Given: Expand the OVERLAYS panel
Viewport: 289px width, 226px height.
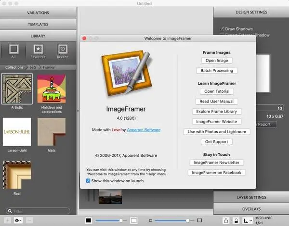Looking at the screenshot, I should 251,209.
